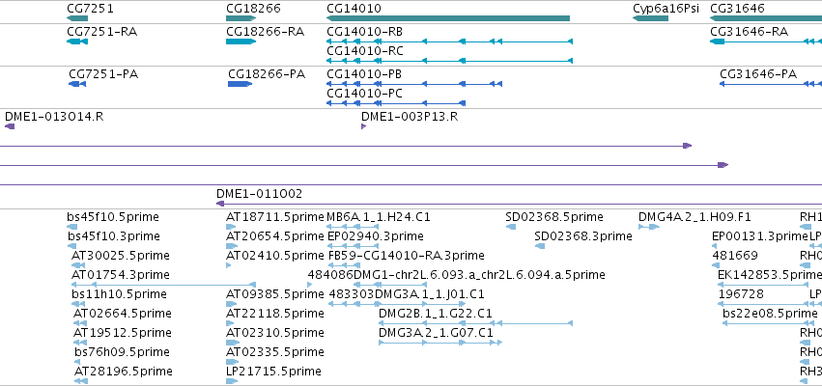Select the CG14010-PB protein feature line

pos(414,84)
